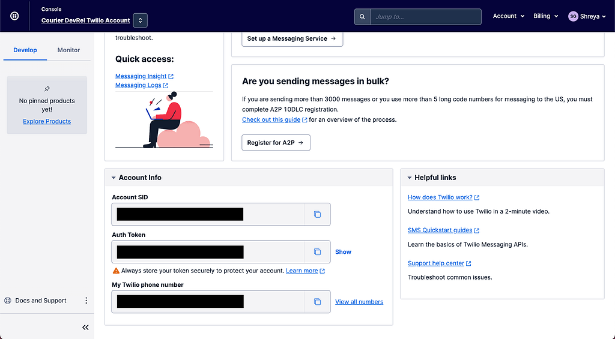This screenshot has width=615, height=339.
Task: Collapse the Account Info section
Action: [x=114, y=178]
